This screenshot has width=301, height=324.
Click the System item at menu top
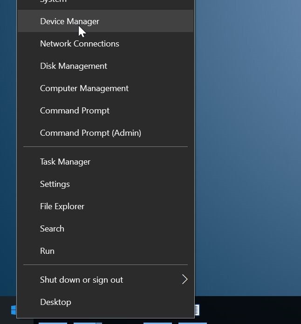(x=53, y=2)
